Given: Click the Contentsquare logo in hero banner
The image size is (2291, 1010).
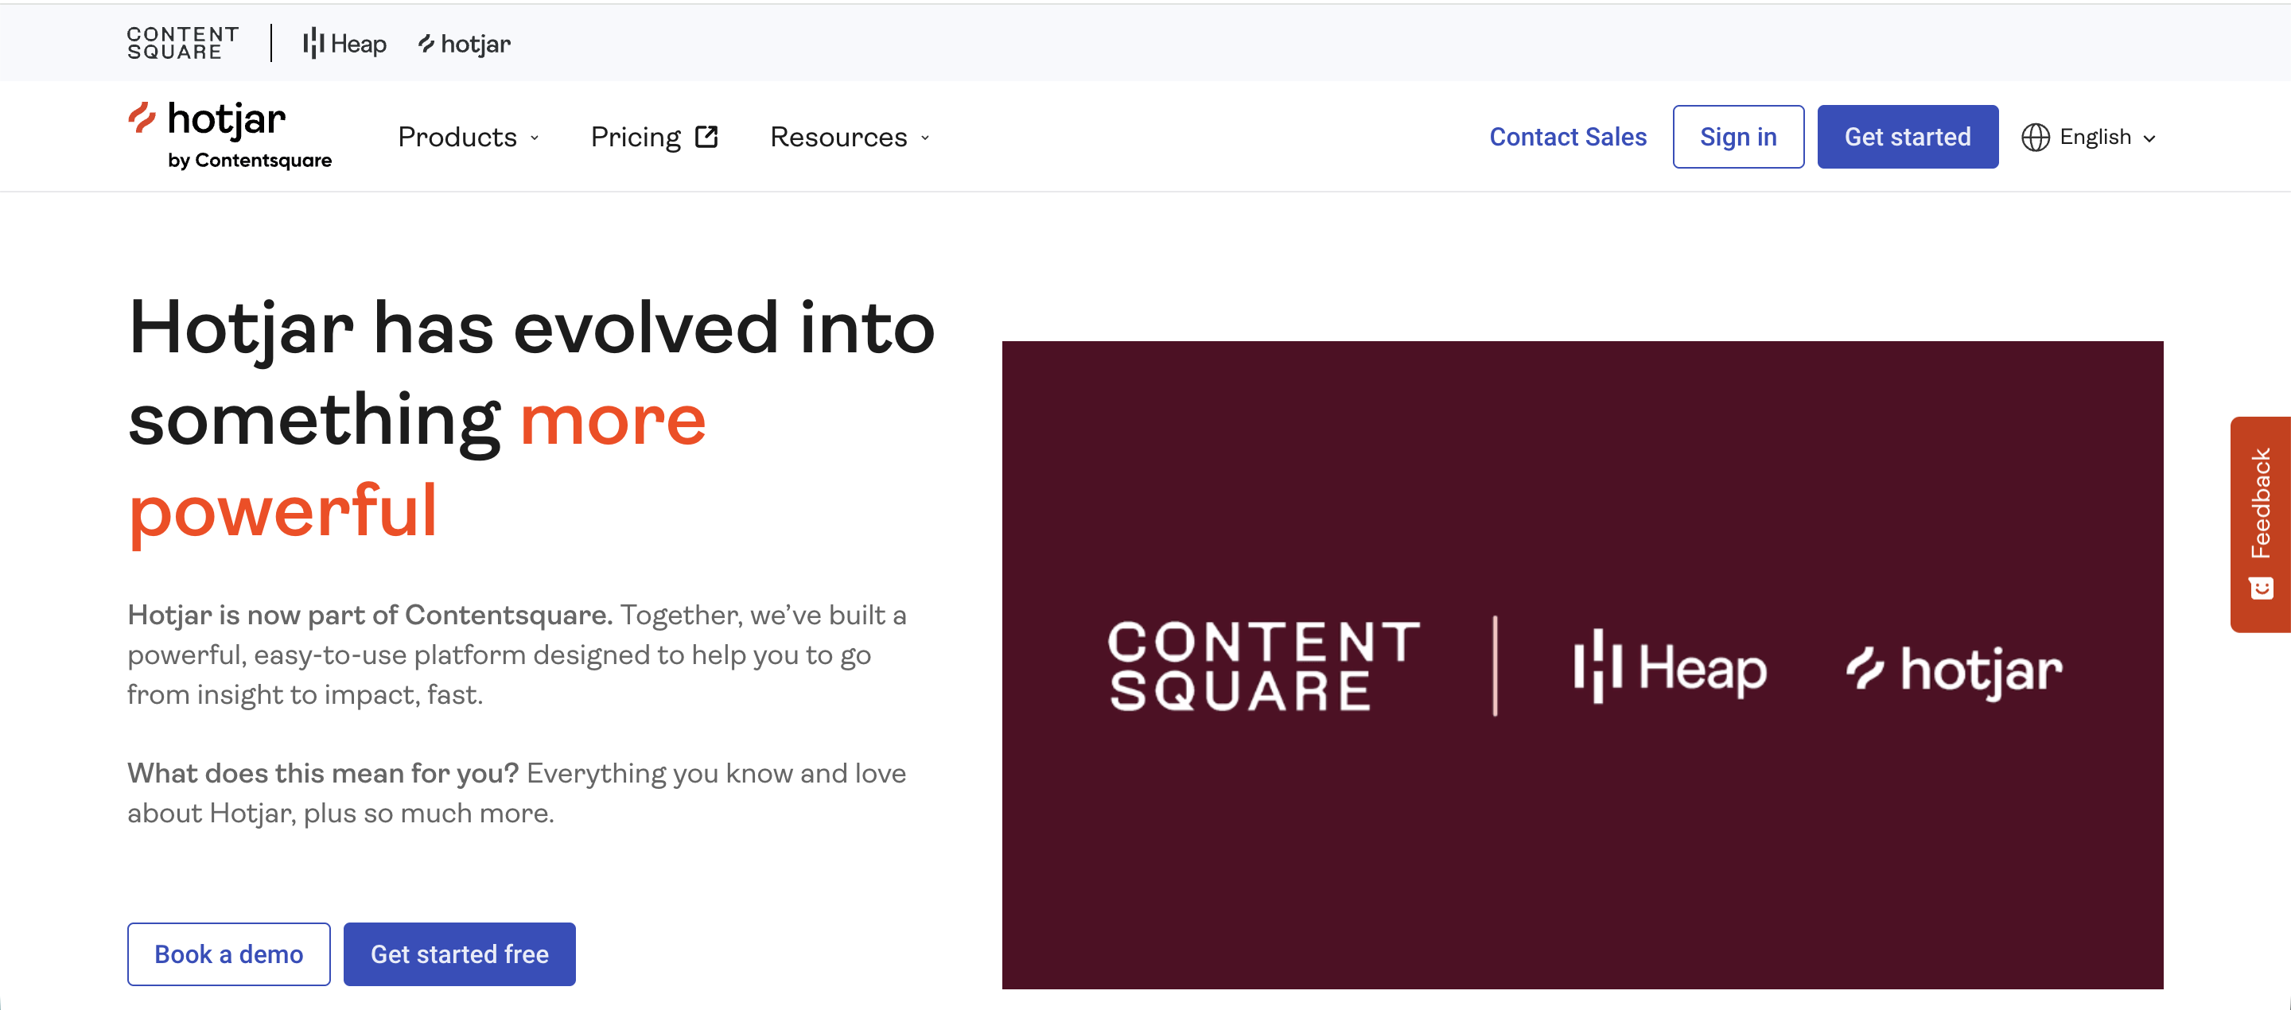Looking at the screenshot, I should tap(1263, 666).
